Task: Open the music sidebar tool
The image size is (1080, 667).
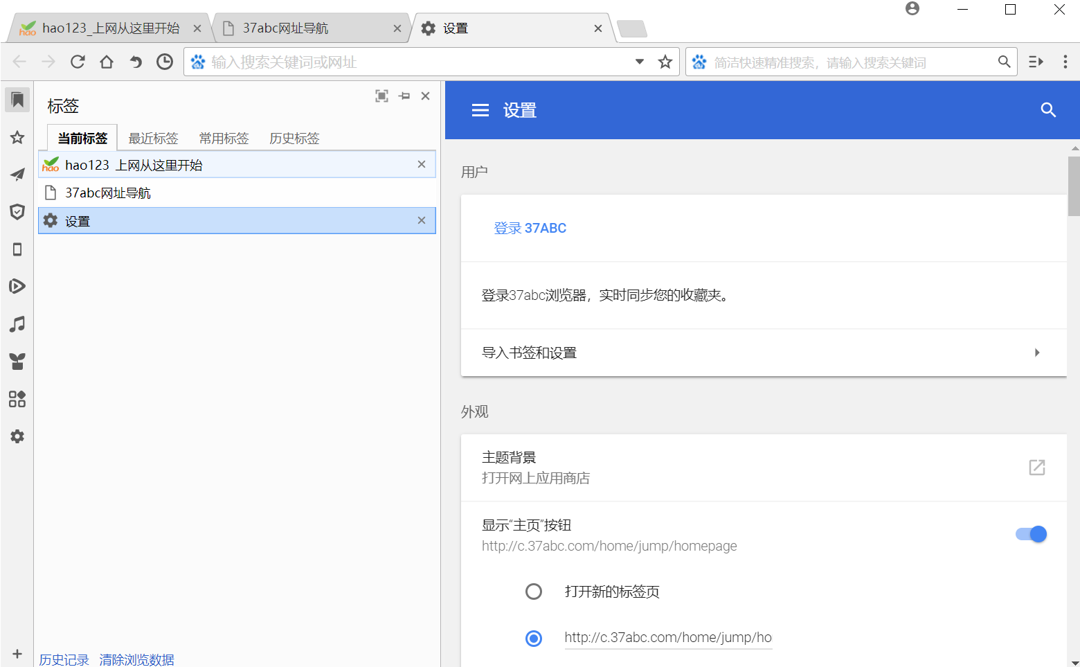Action: point(17,323)
